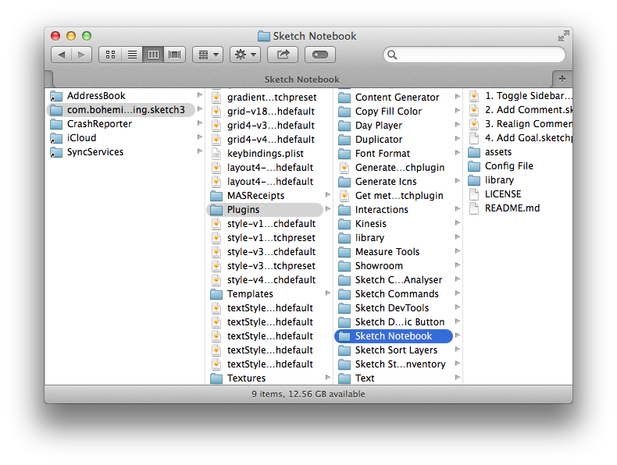Viewport: 617px width, 465px height.
Task: Expand MASReceipts with its arrow
Action: point(328,195)
